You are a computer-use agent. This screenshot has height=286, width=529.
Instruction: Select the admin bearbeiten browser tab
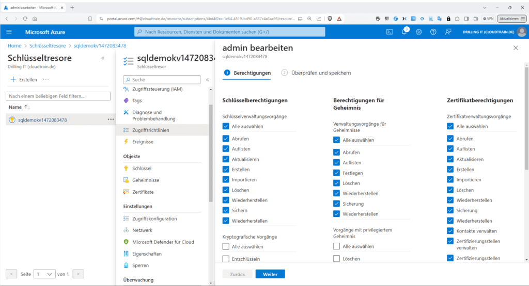pyautogui.click(x=33, y=8)
